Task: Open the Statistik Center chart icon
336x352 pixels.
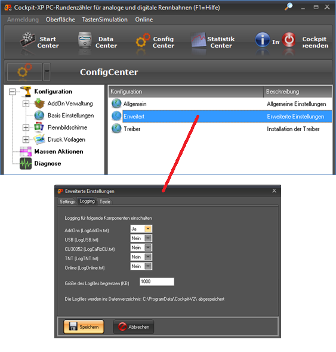Action: (198, 40)
